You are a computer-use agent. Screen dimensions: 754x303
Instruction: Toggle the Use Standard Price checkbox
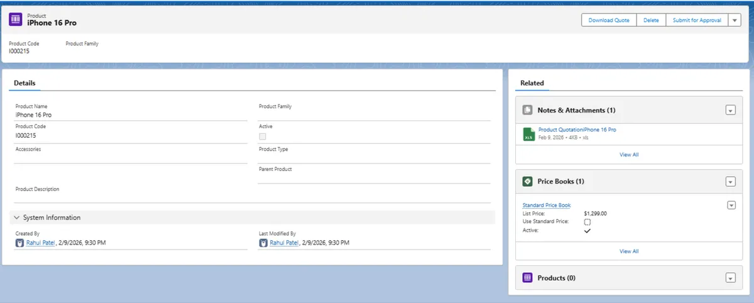pyautogui.click(x=587, y=222)
